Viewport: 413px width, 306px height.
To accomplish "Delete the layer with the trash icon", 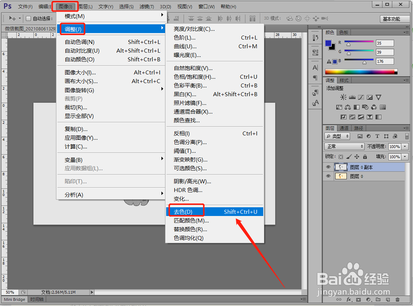I will click(x=397, y=300).
